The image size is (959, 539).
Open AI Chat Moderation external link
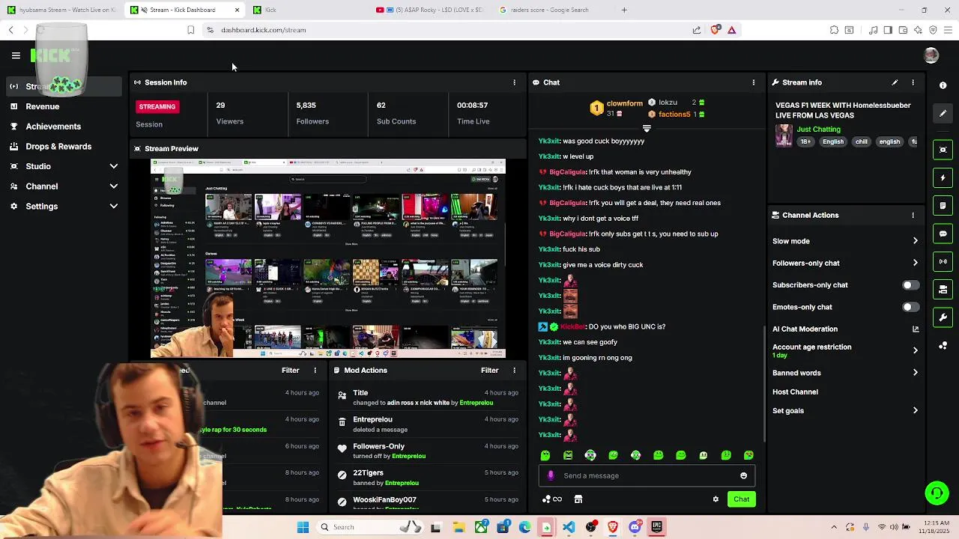(915, 329)
